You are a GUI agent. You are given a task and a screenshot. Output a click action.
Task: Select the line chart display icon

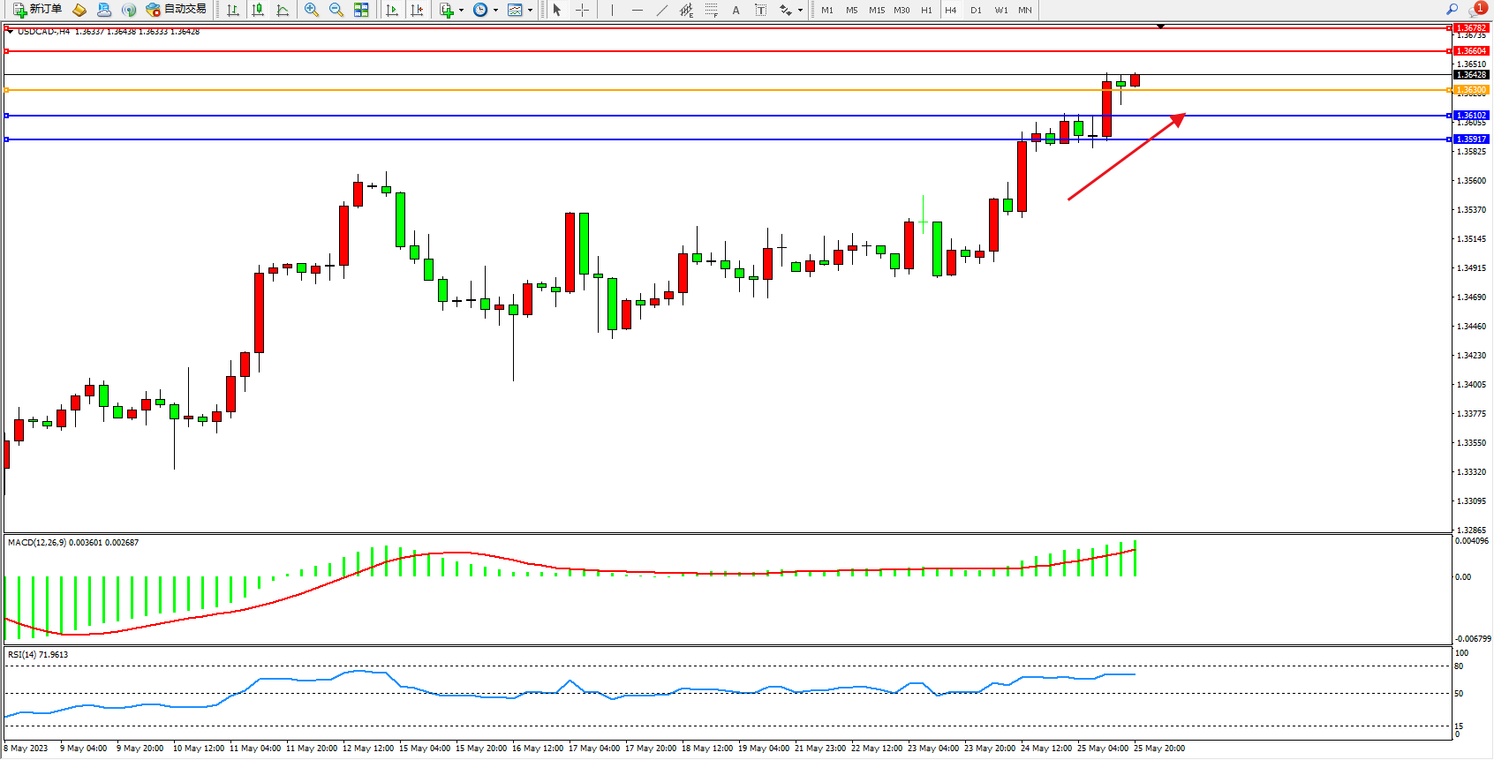283,10
